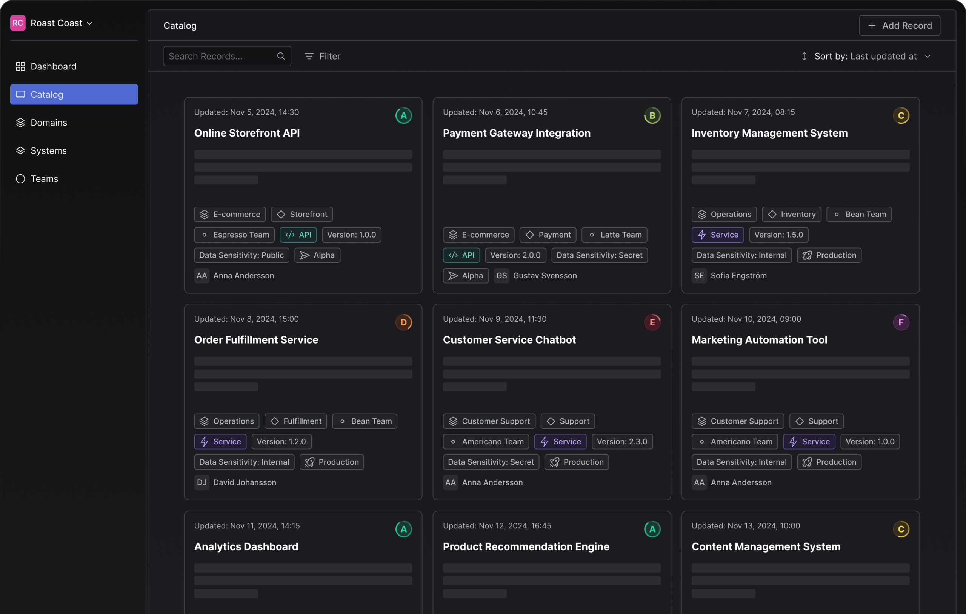This screenshot has width=966, height=614.
Task: Go to Dashboard in the sidebar
Action: pos(53,66)
